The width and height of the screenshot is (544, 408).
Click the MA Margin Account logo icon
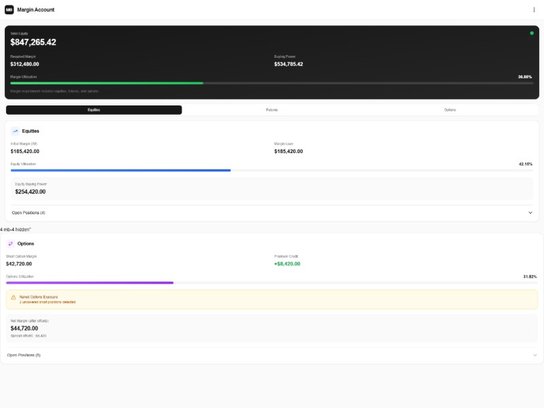point(10,10)
